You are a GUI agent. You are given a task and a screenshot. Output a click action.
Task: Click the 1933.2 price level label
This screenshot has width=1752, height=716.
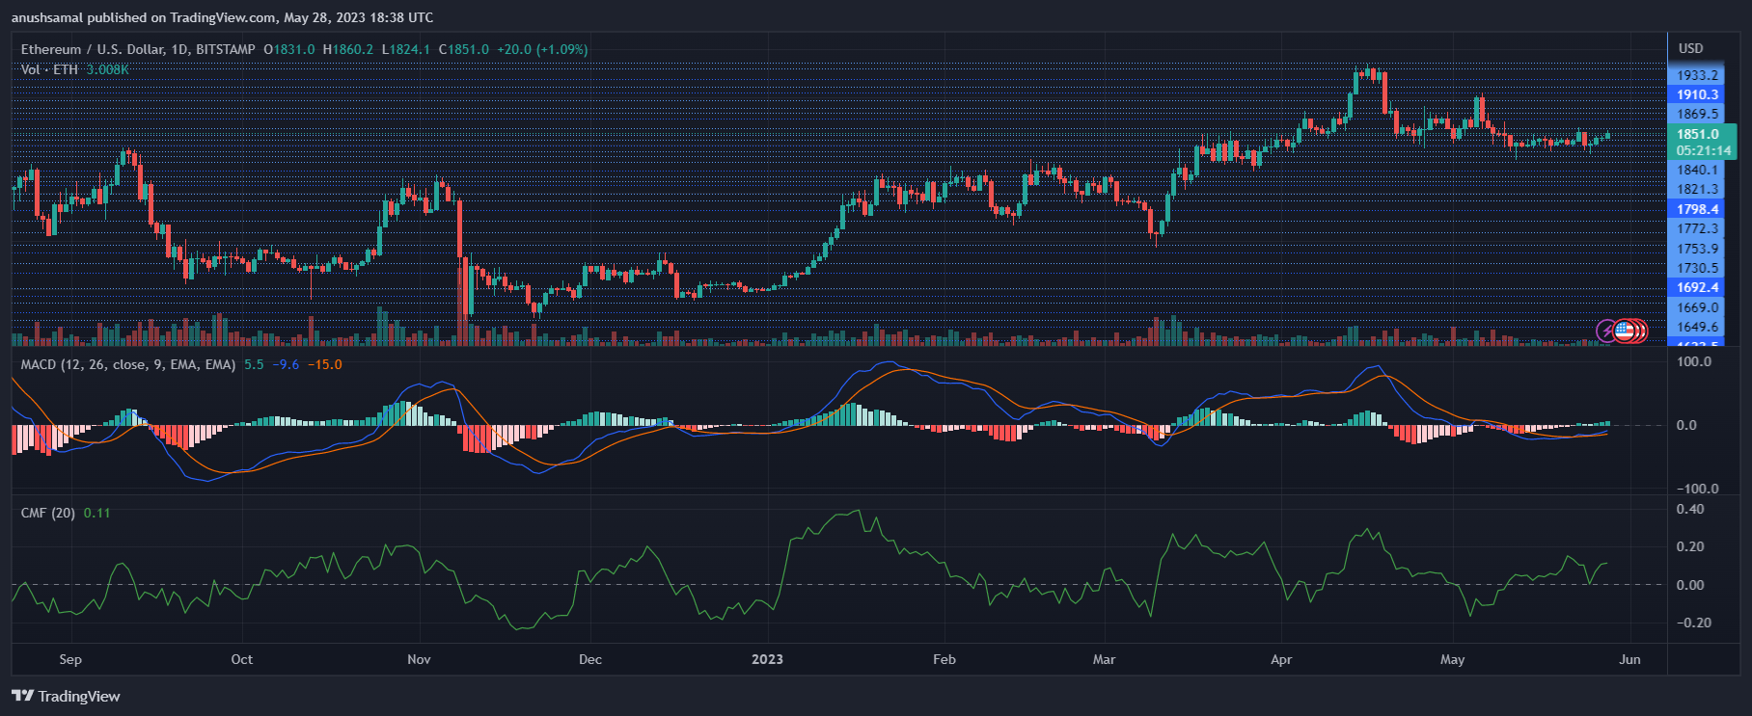[1697, 75]
